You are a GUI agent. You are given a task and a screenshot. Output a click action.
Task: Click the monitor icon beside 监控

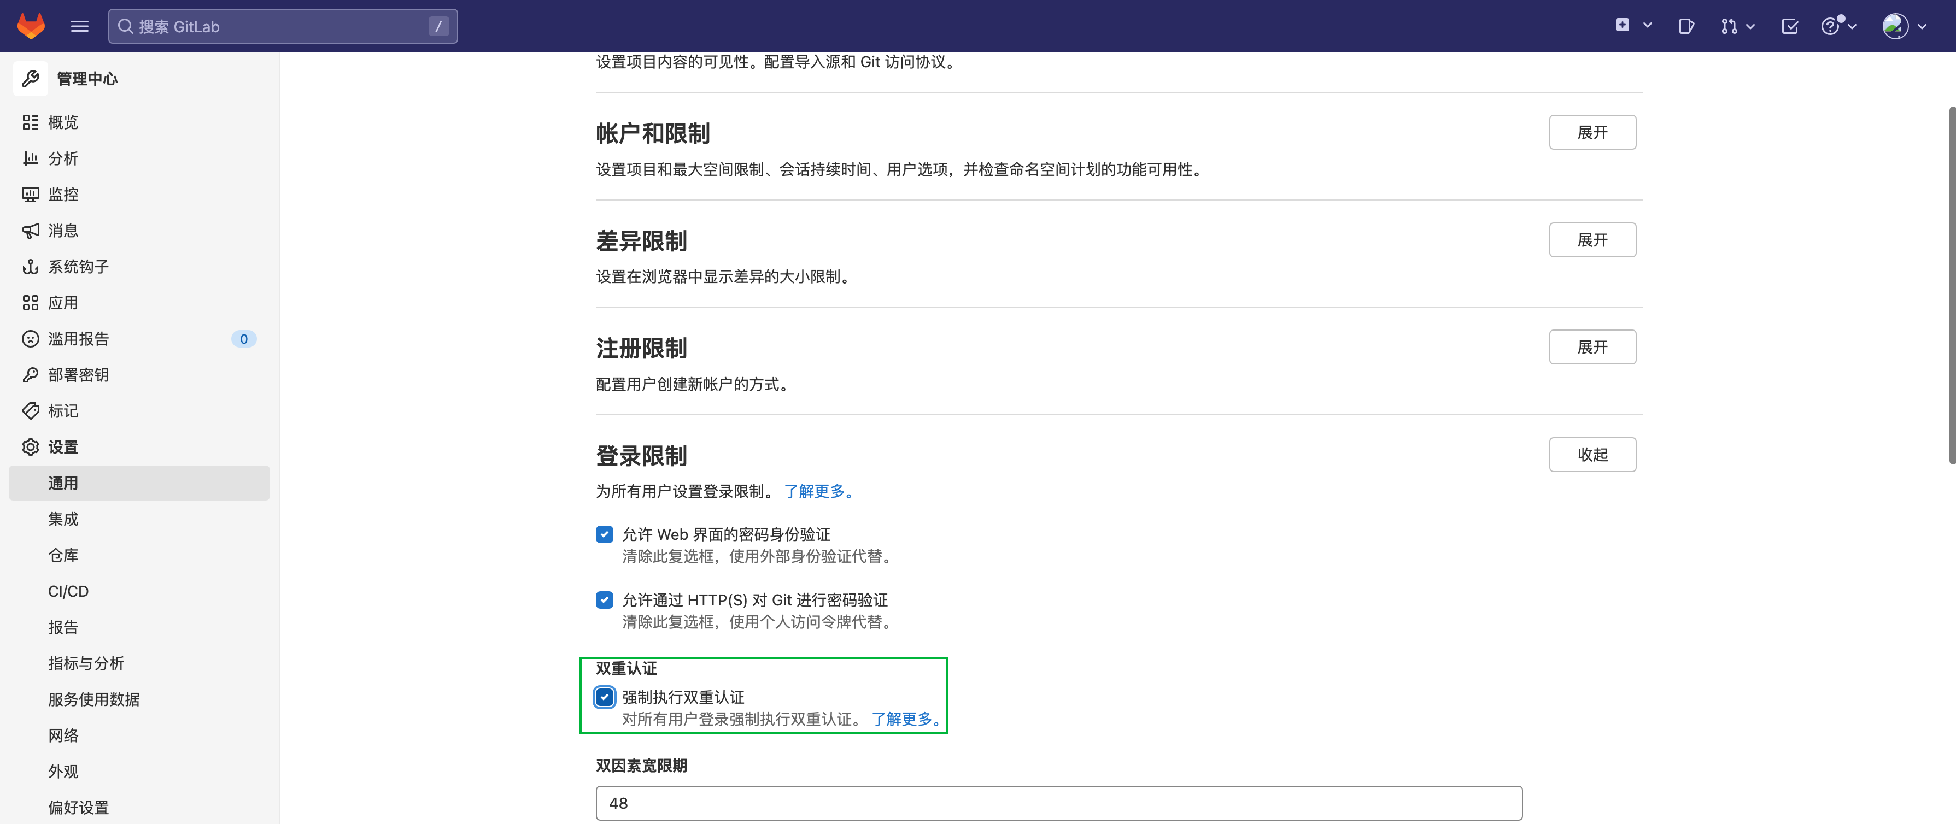(x=31, y=194)
